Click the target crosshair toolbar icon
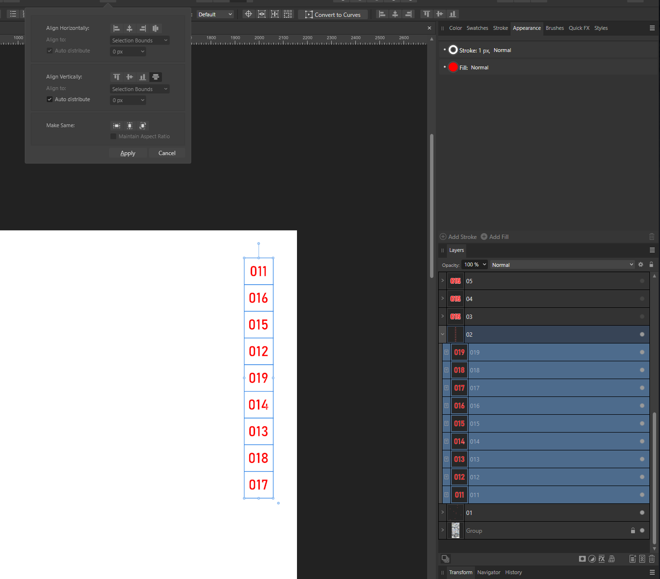The width and height of the screenshot is (660, 579). (248, 14)
